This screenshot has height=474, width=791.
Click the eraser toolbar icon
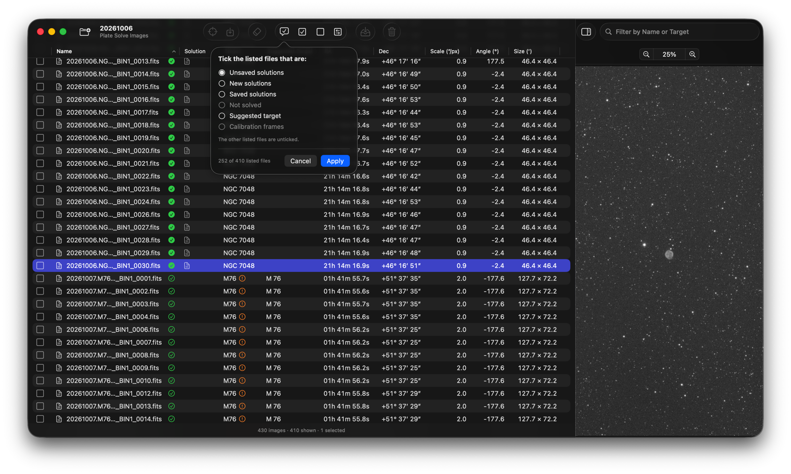[257, 32]
